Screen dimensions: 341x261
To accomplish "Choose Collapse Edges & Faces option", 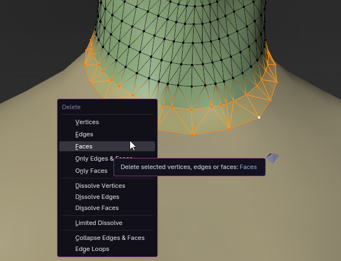I will coord(107,238).
